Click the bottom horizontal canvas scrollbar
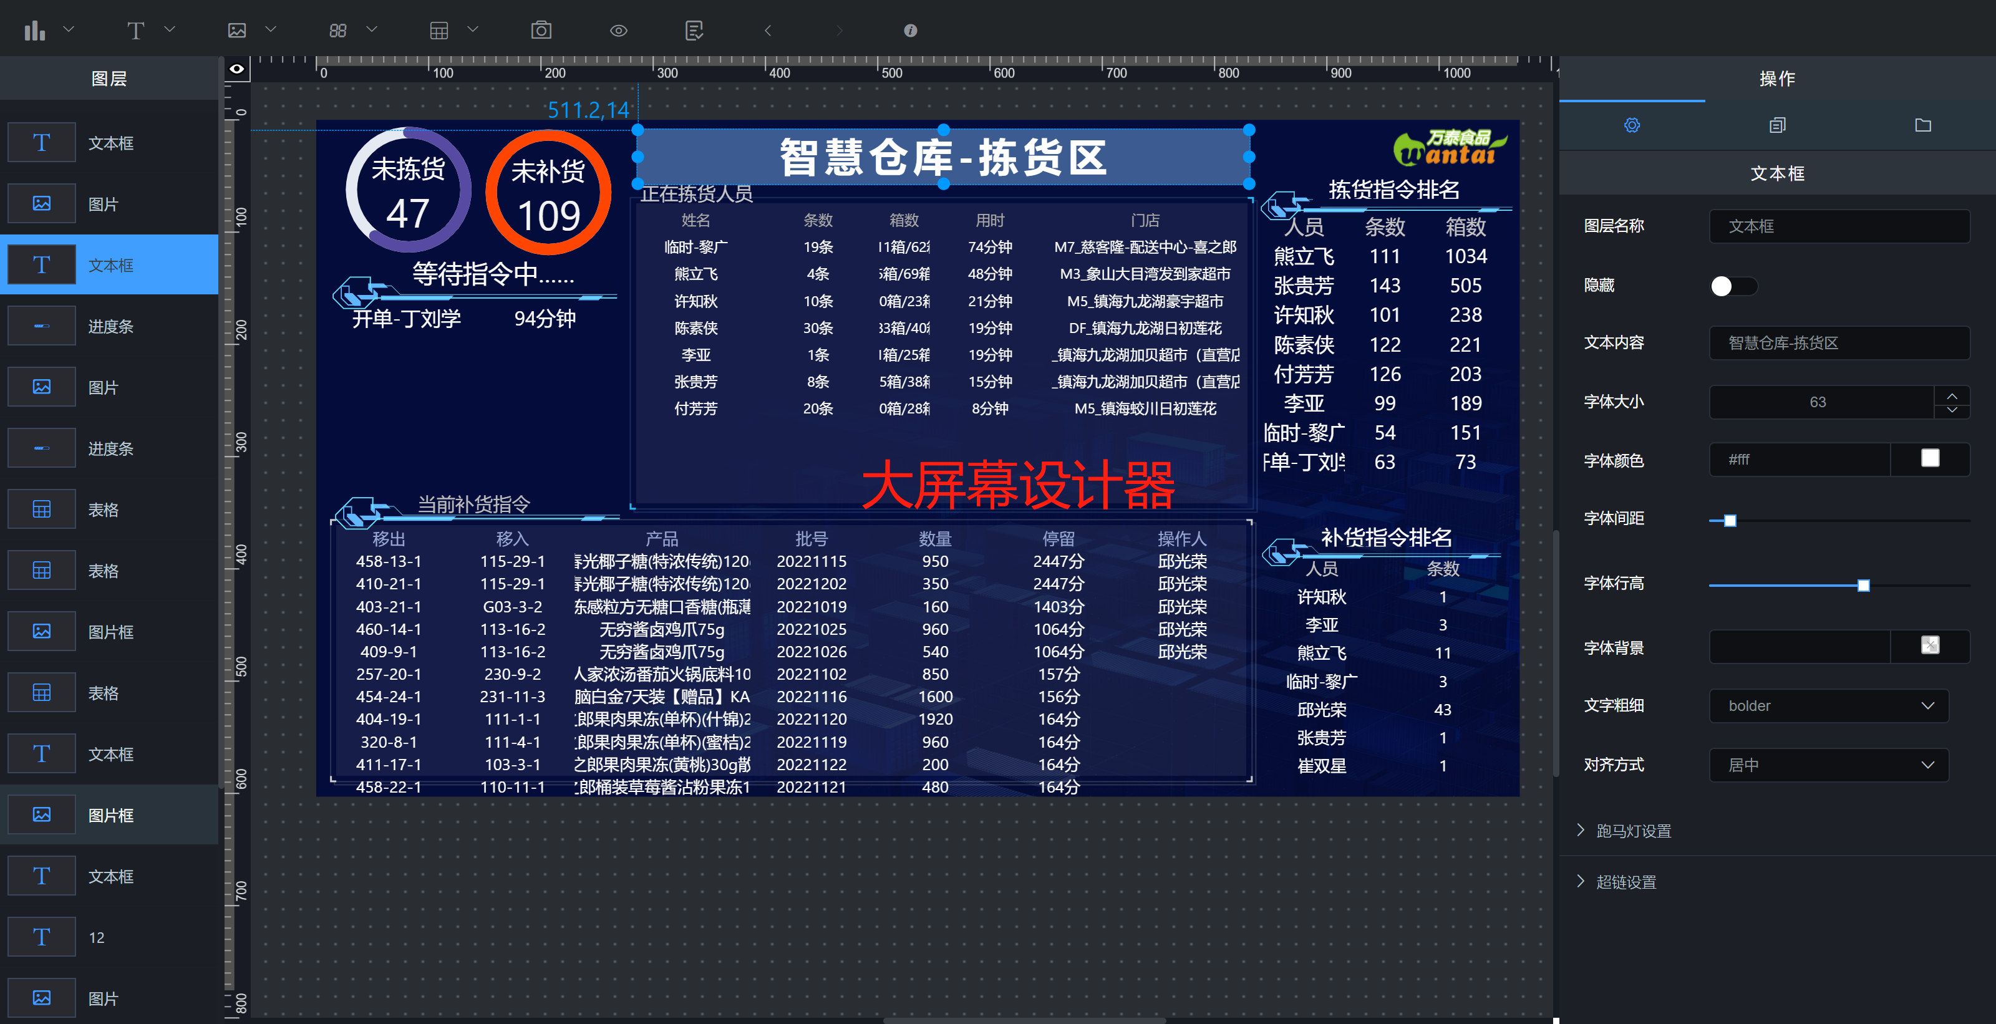 1024,1020
